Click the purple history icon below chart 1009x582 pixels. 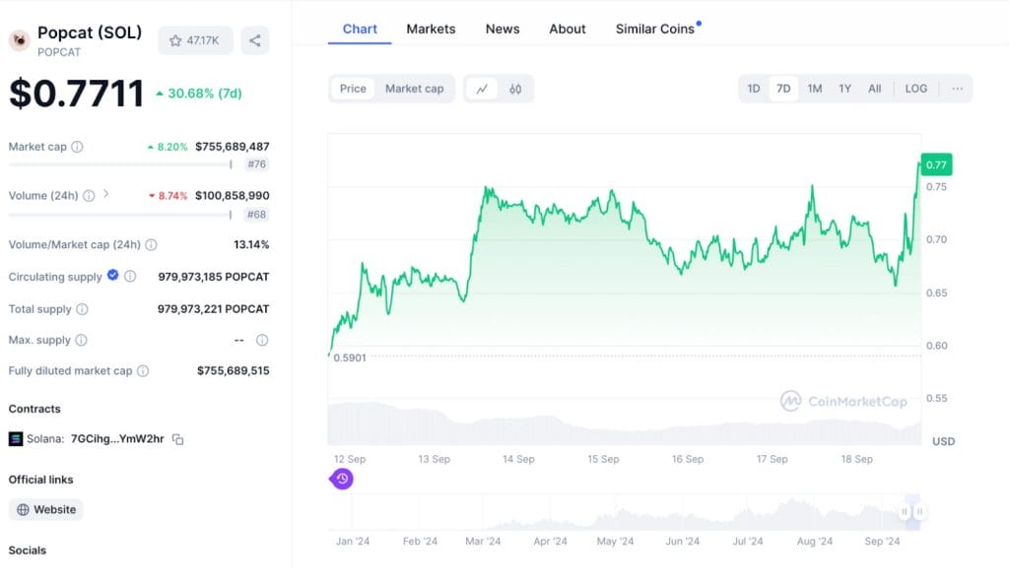[342, 479]
